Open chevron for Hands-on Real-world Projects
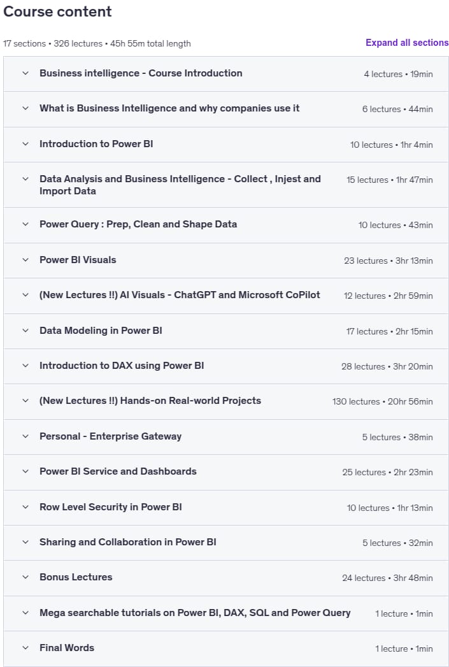This screenshot has width=449, height=667. point(25,401)
